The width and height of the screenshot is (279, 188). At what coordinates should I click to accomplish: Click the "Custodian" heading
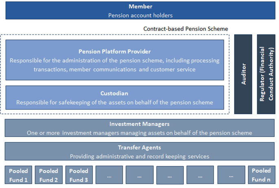[114, 93]
